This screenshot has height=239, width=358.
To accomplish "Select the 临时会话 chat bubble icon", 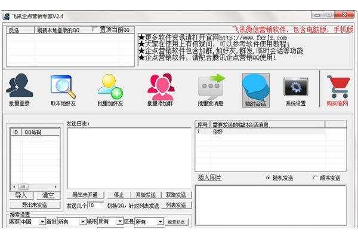I will coord(256,90).
